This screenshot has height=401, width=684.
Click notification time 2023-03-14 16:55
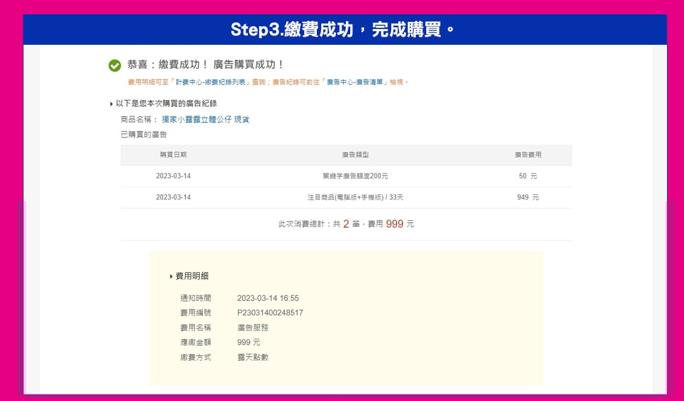[268, 298]
